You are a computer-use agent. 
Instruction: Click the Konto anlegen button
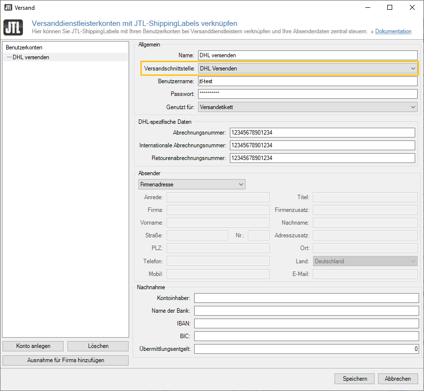[33, 346]
